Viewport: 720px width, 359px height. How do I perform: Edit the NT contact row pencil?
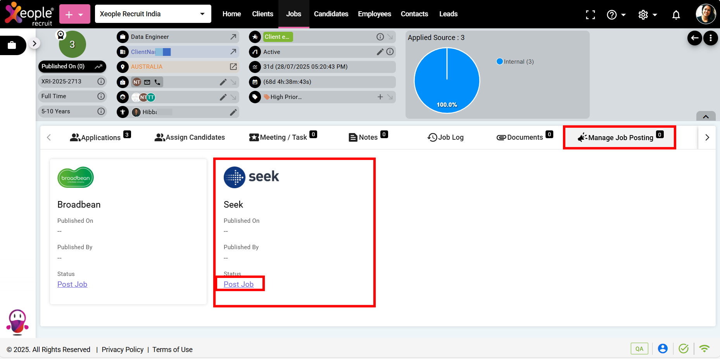[223, 82]
